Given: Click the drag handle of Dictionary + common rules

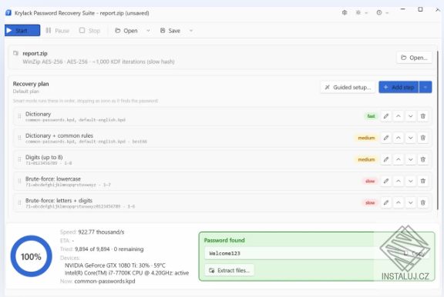Looking at the screenshot, I should (19, 138).
